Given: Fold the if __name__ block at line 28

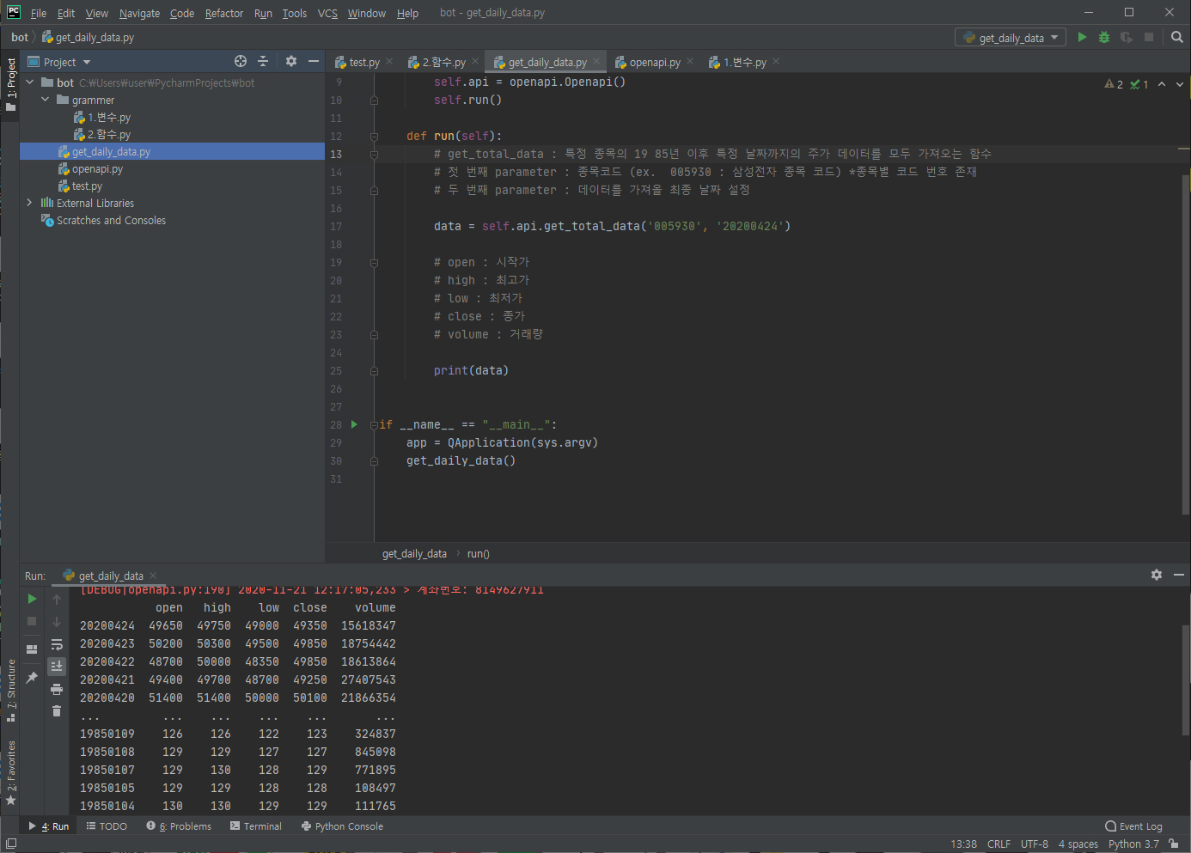Looking at the screenshot, I should coord(374,424).
